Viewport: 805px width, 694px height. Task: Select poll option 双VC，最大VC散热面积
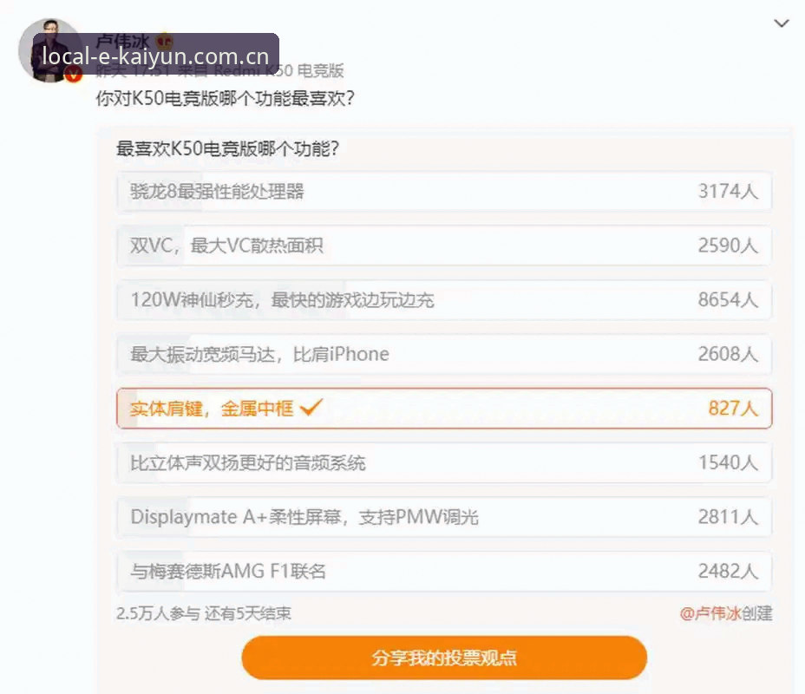444,246
